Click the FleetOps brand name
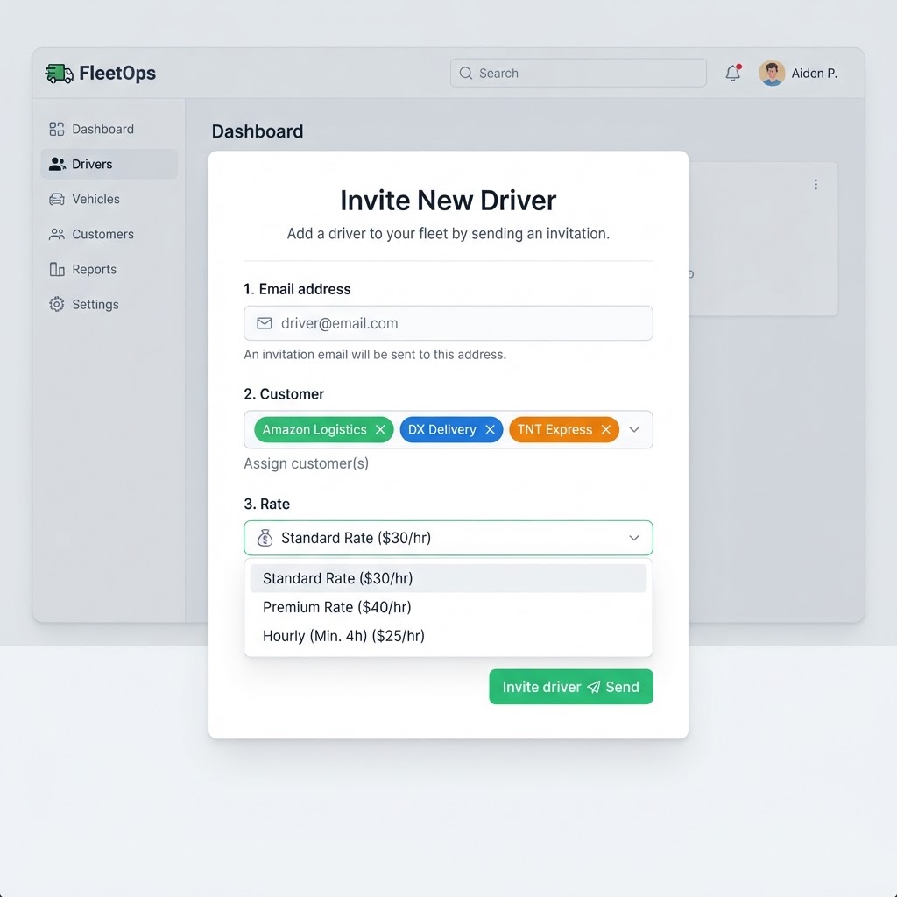 [117, 74]
